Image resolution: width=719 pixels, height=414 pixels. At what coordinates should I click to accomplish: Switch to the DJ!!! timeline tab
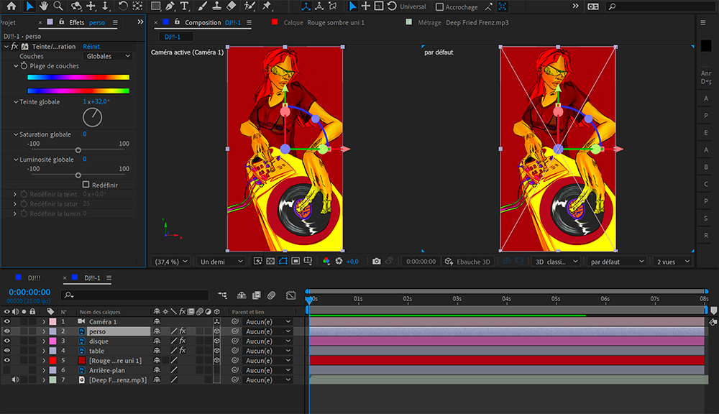34,278
